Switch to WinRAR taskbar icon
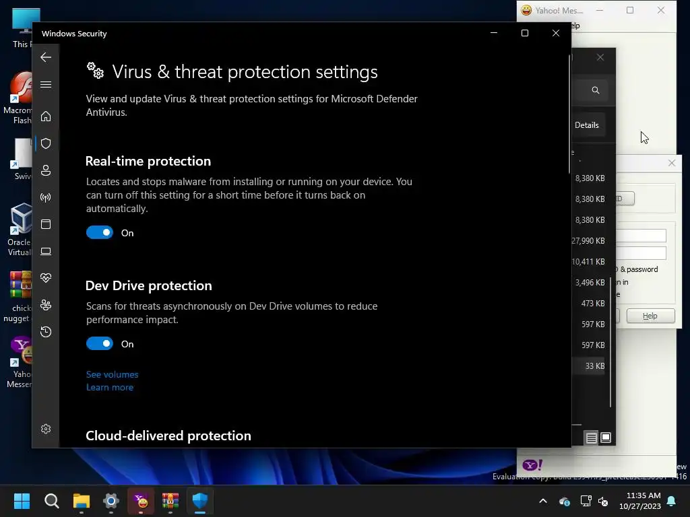 (170, 501)
